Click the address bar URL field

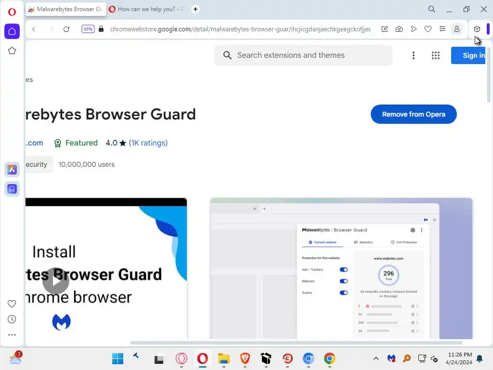coord(241,29)
